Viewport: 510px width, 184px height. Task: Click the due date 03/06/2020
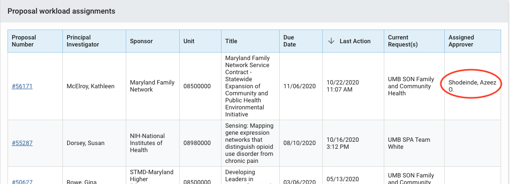click(299, 182)
